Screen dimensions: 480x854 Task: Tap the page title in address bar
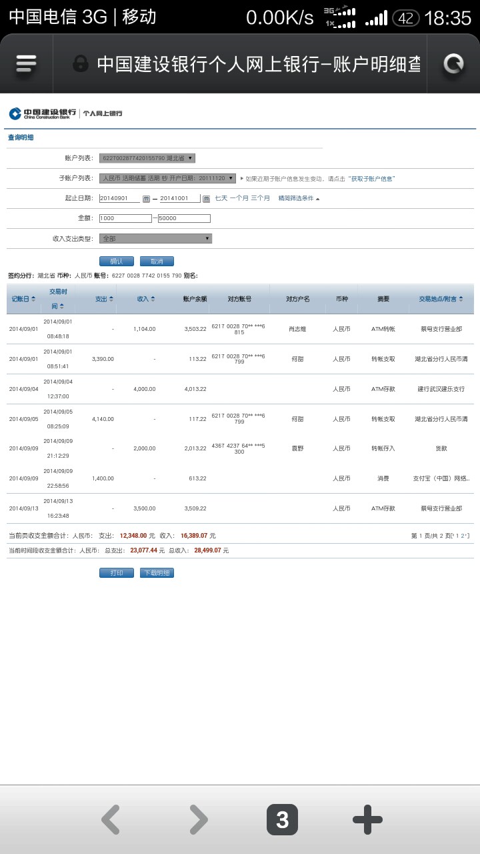click(259, 63)
